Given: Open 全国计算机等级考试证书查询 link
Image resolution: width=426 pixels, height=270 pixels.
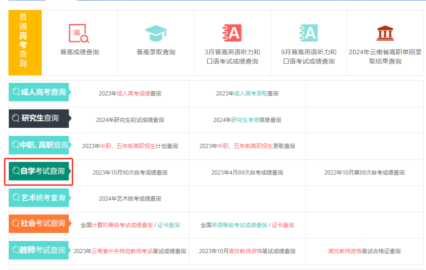Looking at the screenshot, I should [169, 225].
